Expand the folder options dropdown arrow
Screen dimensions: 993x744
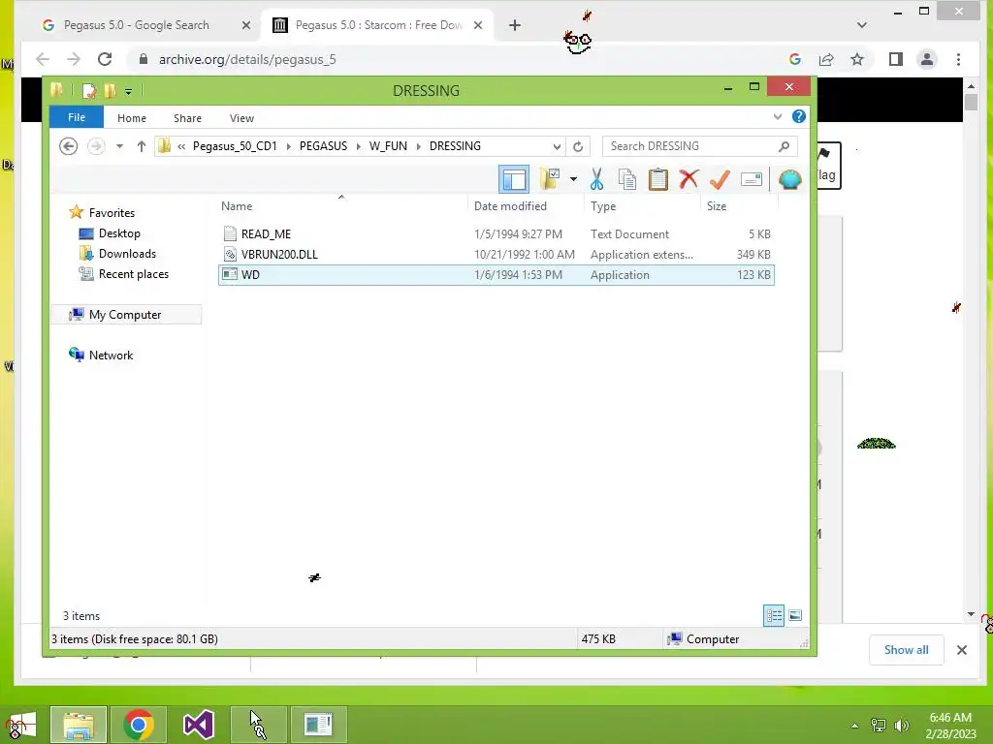573,179
